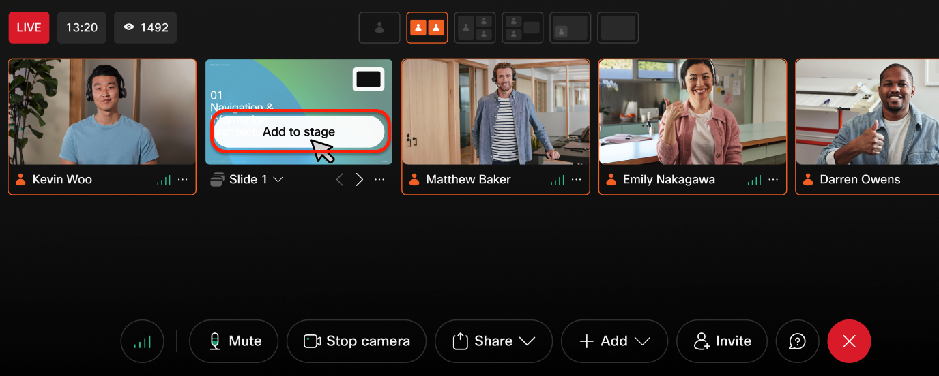Viewport: 939px width, 376px height.
Task: Open more options for the slide tile
Action: [379, 180]
